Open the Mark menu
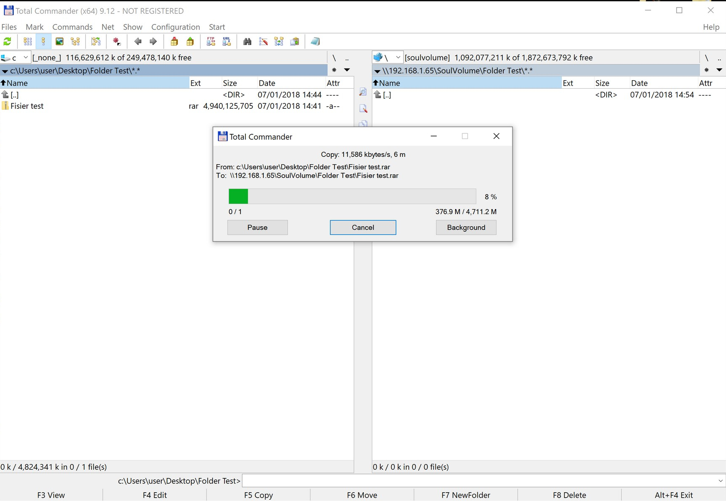 click(x=34, y=27)
